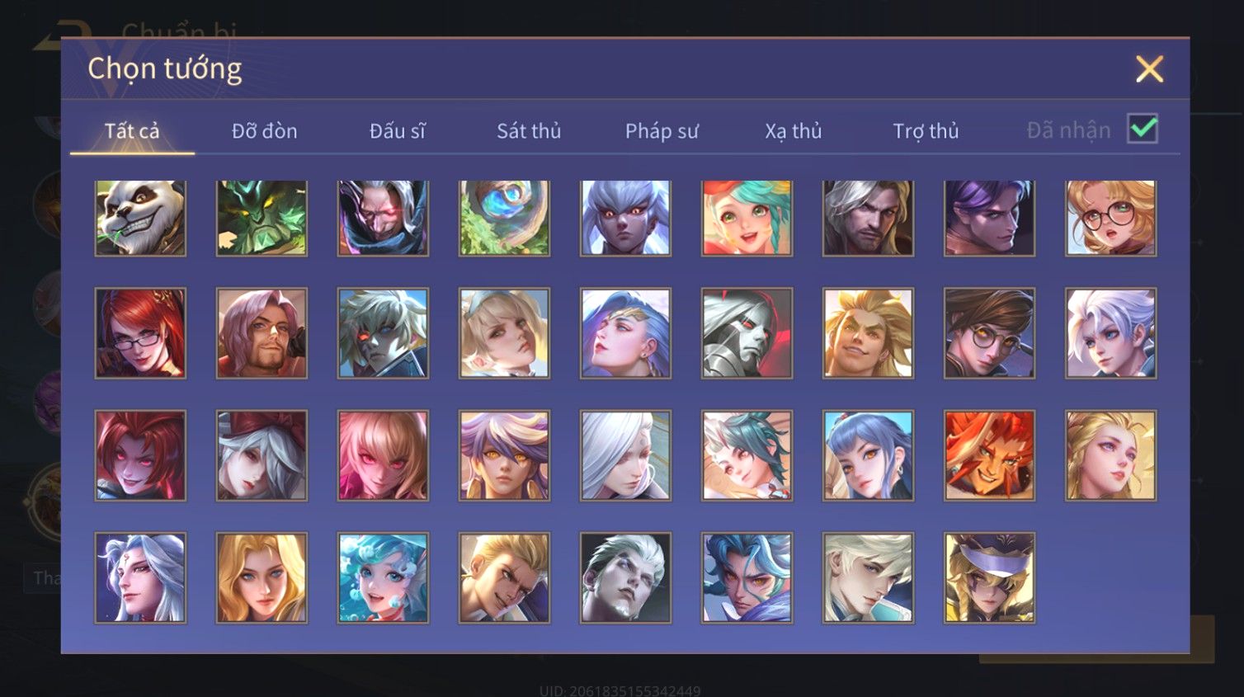The width and height of the screenshot is (1244, 697).
Task: Open the Đấu sĩ tab
Action: point(397,131)
